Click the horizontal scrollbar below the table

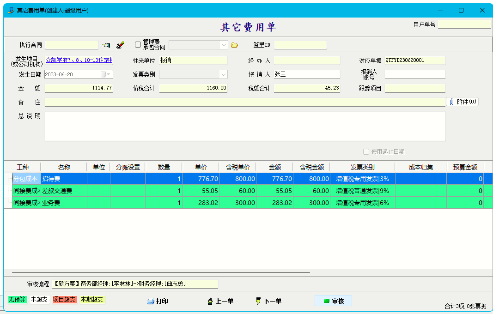click(x=161, y=272)
